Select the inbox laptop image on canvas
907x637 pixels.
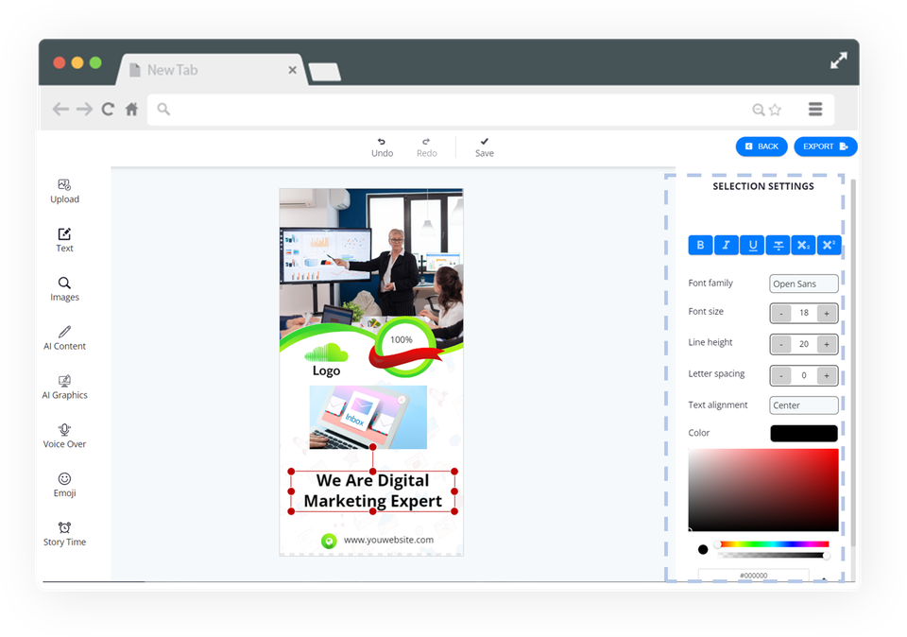[368, 417]
